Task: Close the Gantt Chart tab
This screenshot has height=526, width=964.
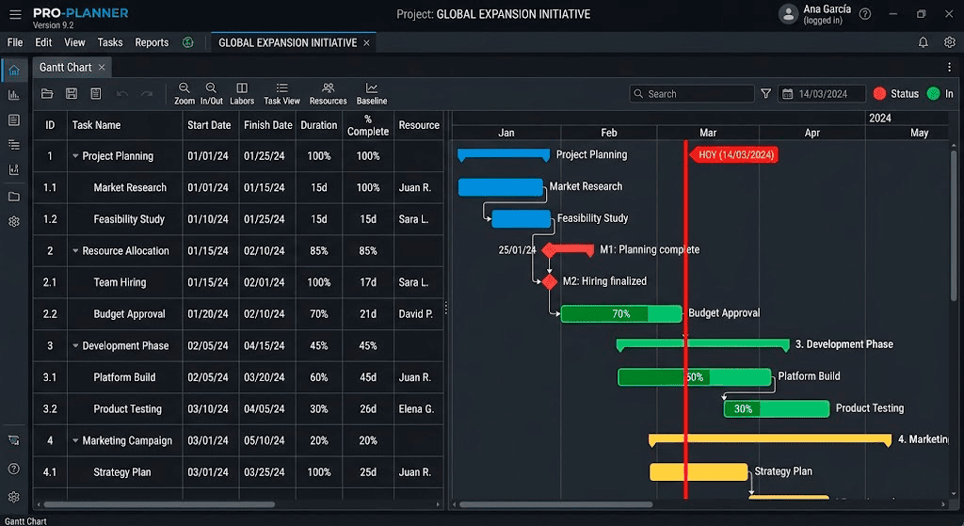Action: [102, 68]
